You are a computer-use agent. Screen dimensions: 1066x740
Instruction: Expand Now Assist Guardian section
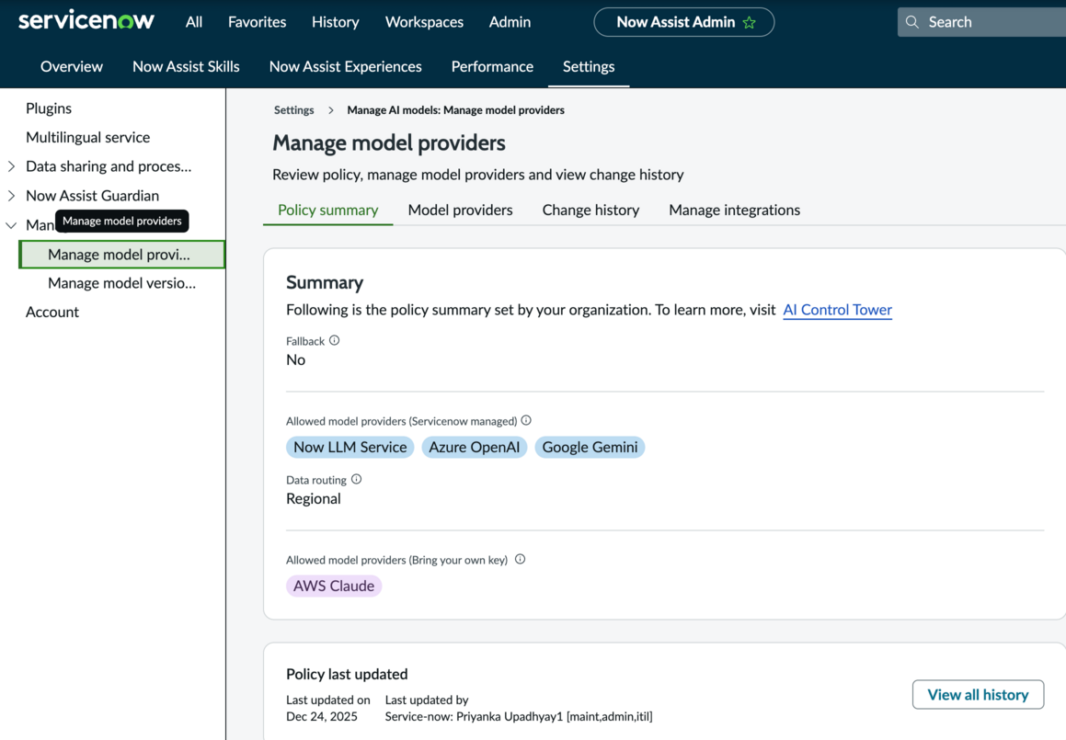point(11,196)
